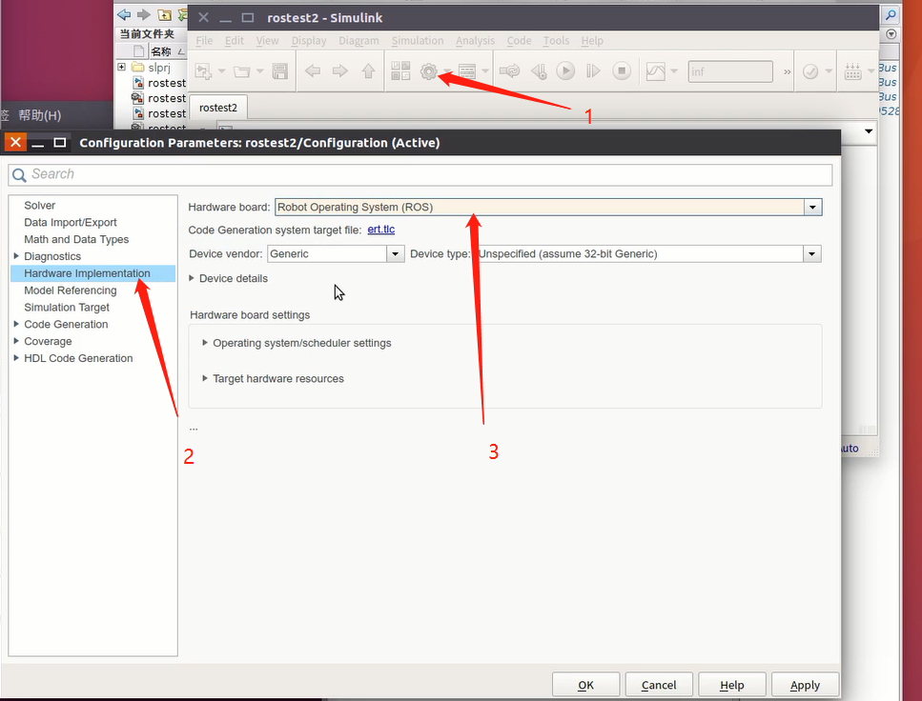Open the Deploy to Hardware dropdown arrow
This screenshot has height=701, width=922.
tap(871, 71)
